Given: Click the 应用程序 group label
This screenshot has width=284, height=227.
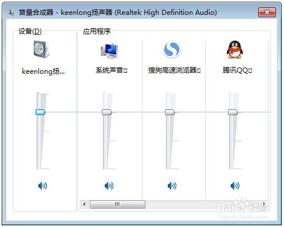Looking at the screenshot, I should pyautogui.click(x=97, y=31).
